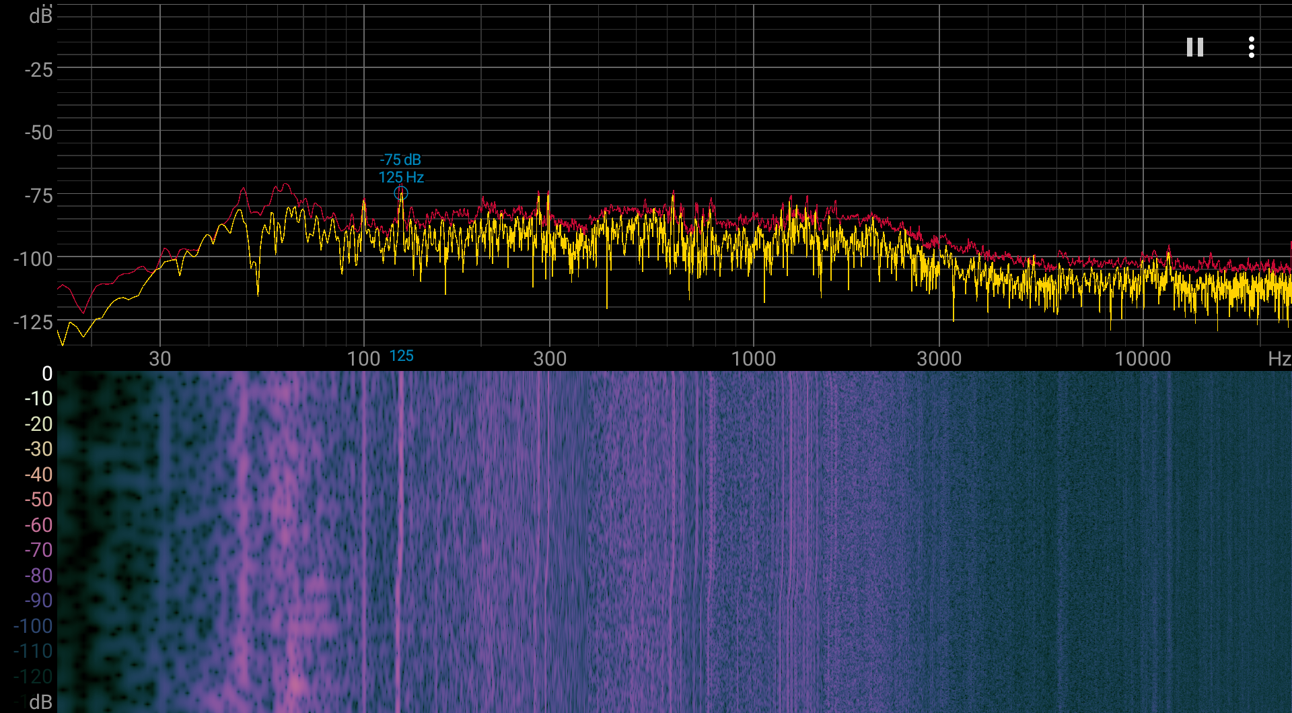Viewport: 1292px width, 713px height.
Task: Click the '-75 dB' peak readout label
Action: [400, 160]
